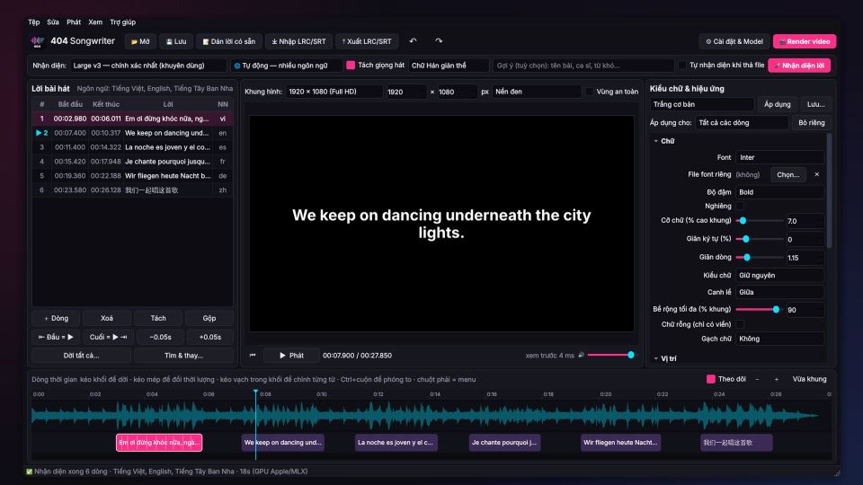Adjust Cỡ chữ size slider
The image size is (863, 485).
pos(761,221)
